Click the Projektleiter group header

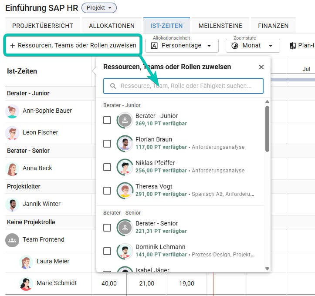tap(51, 187)
